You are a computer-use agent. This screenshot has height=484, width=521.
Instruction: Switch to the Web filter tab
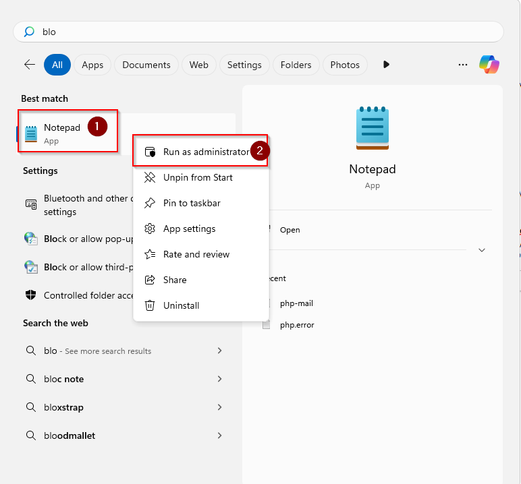click(198, 65)
